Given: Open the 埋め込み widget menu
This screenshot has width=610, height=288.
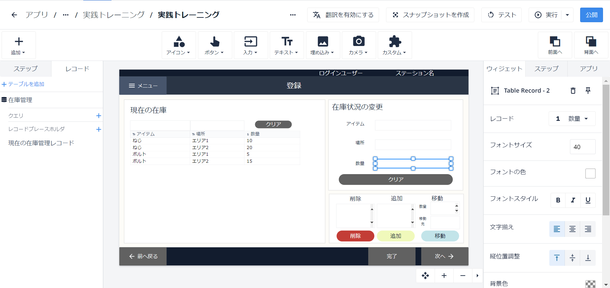Looking at the screenshot, I should pos(323,45).
